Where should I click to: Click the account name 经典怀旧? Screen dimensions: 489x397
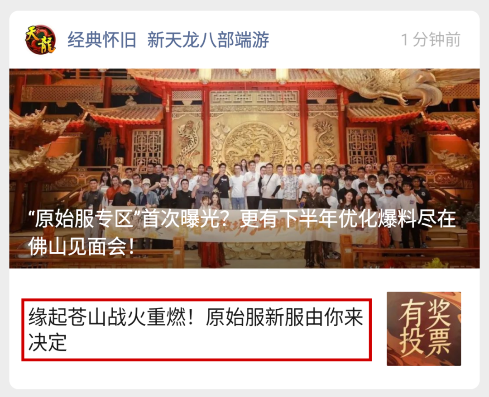[102, 40]
